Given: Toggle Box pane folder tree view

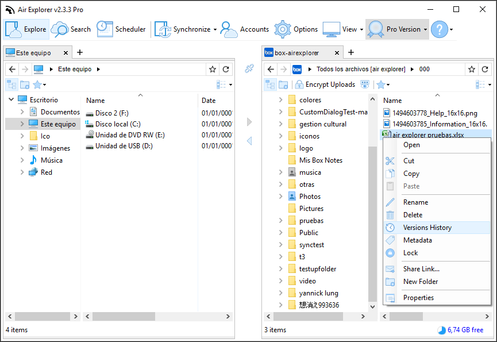Looking at the screenshot, I should pos(271,84).
